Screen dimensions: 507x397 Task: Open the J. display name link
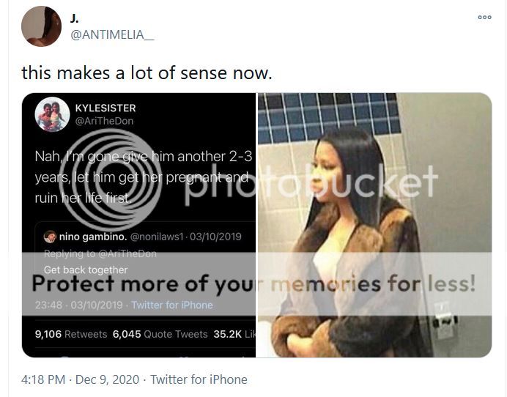[75, 19]
